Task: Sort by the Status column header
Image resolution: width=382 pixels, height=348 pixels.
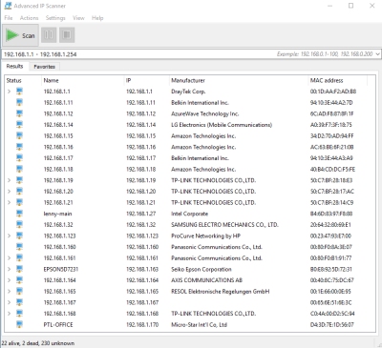Action: tap(22, 80)
